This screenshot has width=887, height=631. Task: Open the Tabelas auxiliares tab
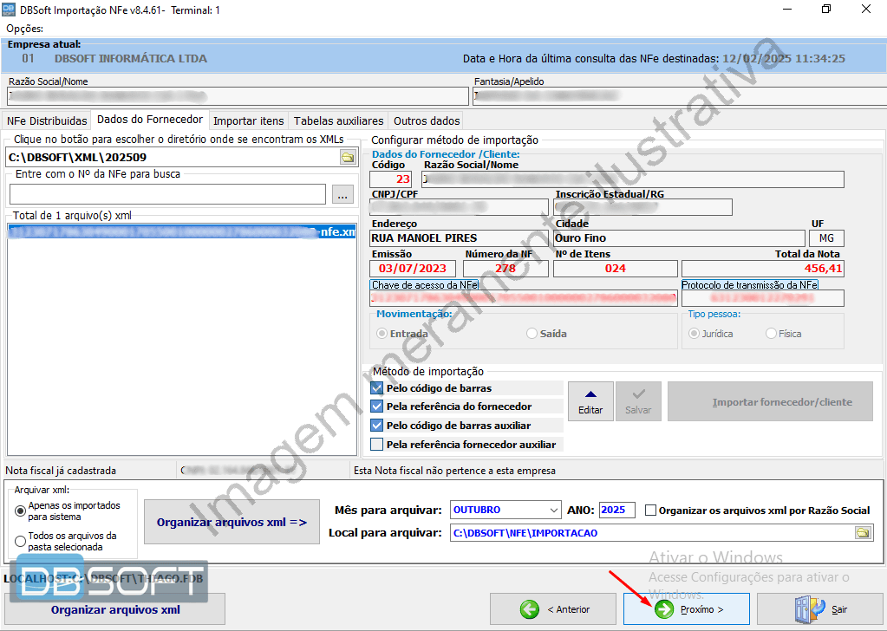(338, 120)
